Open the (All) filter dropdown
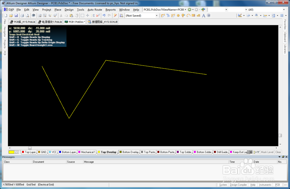Screen dimensions: 290x189 coord(284,10)
